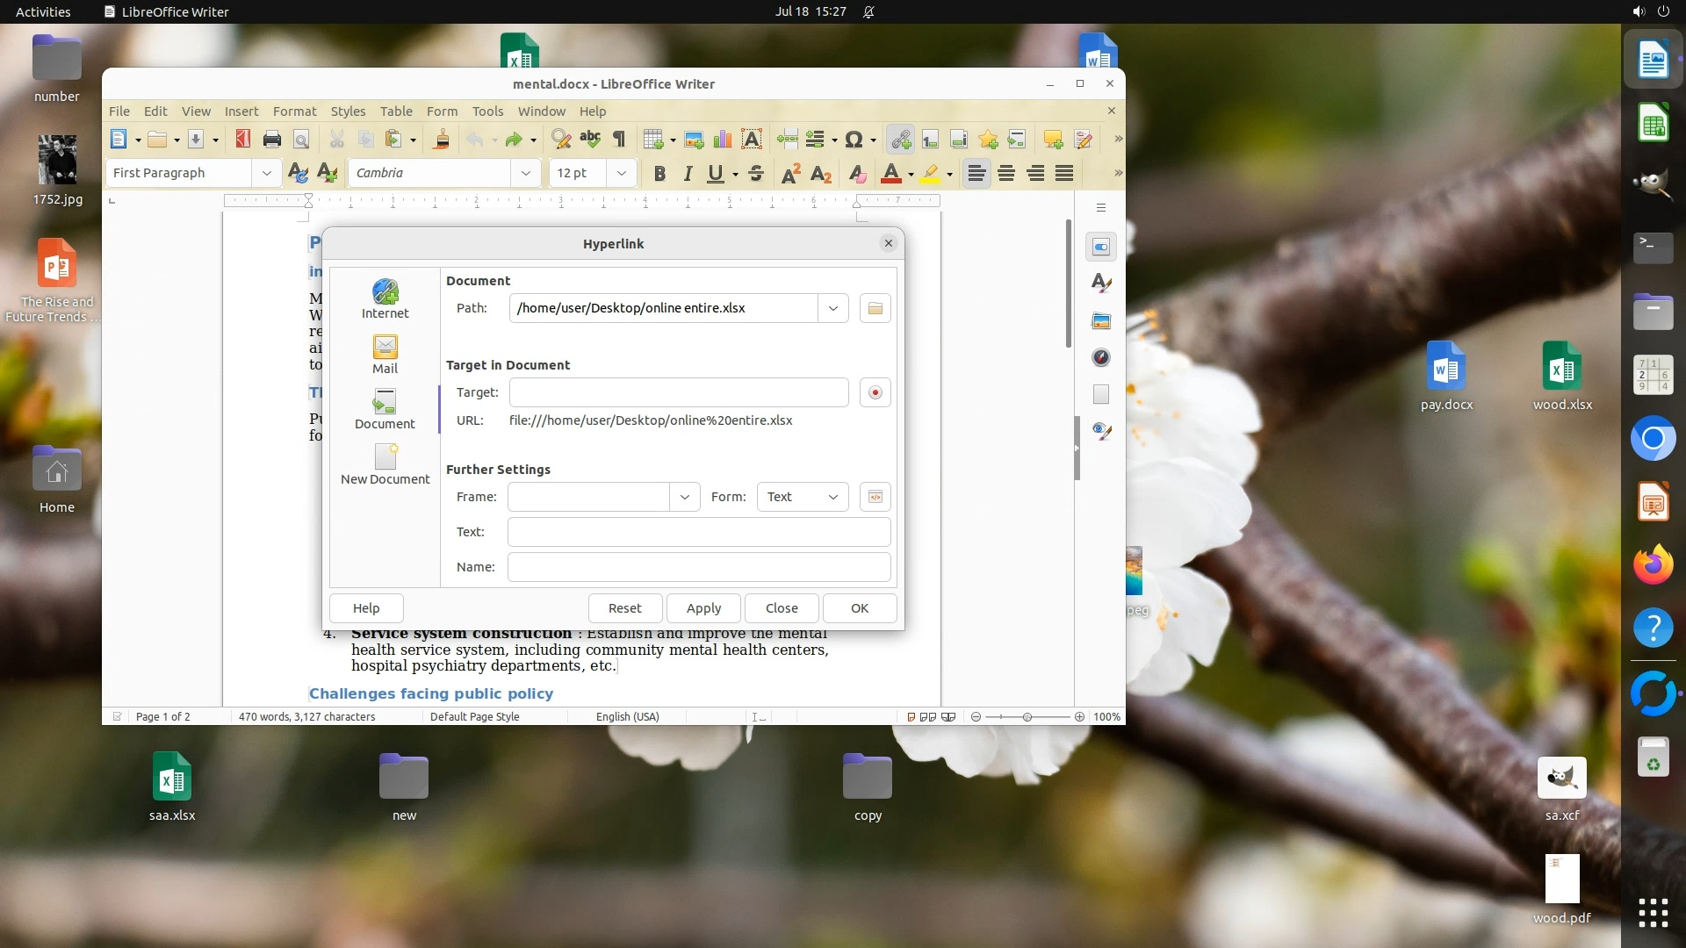
Task: Click the Apply button in Hyperlink dialog
Action: point(703,608)
